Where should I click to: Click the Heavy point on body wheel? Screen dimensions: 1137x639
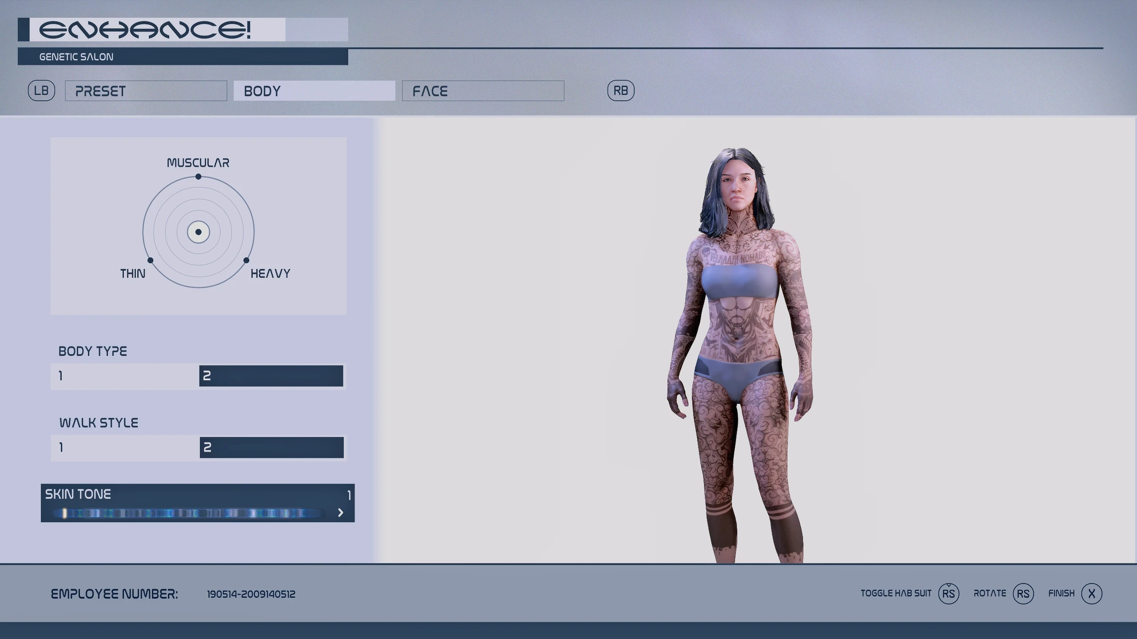click(246, 260)
